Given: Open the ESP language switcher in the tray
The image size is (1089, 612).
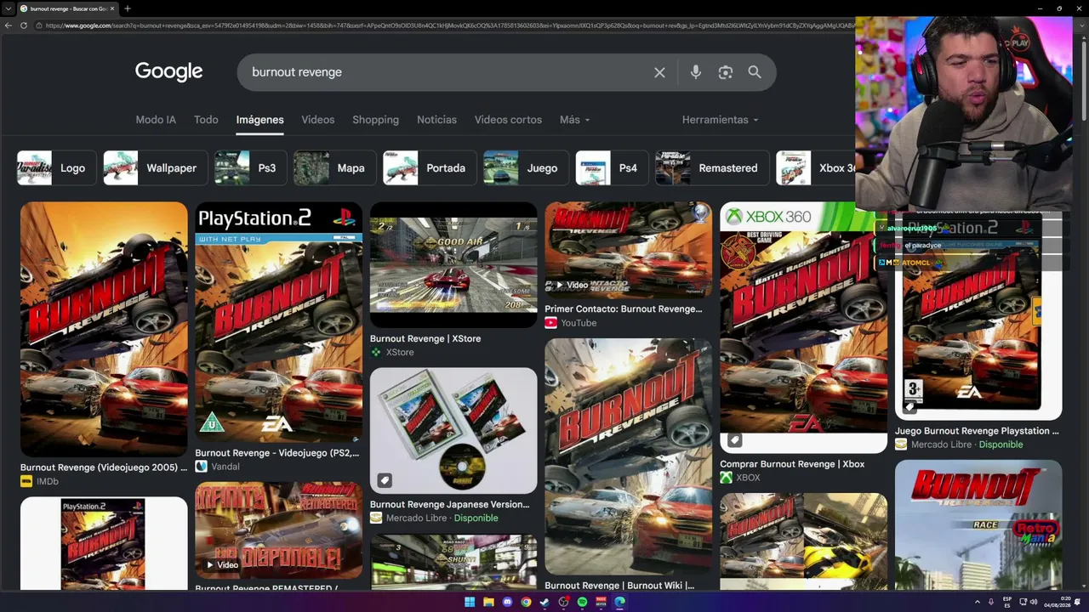Looking at the screenshot, I should (1007, 602).
